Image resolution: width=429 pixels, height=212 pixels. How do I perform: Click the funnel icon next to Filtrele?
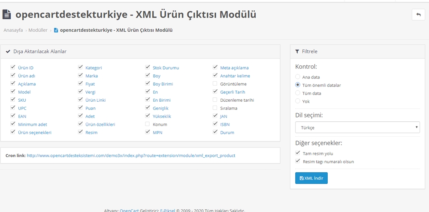coord(297,51)
